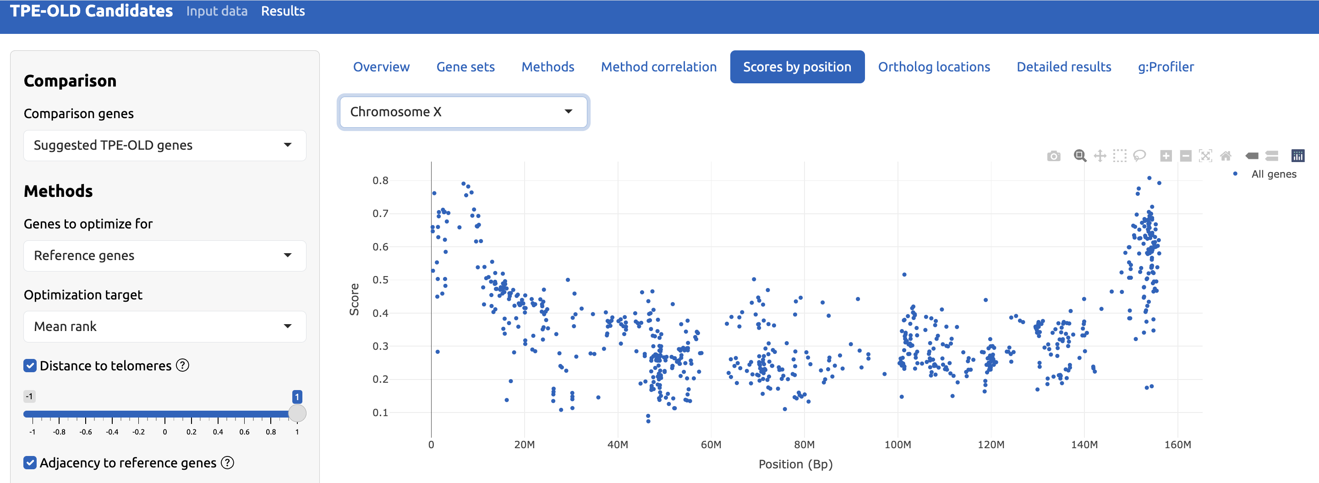The image size is (1319, 483).
Task: Select the Pan tool in plot toolbar
Action: (x=1100, y=156)
